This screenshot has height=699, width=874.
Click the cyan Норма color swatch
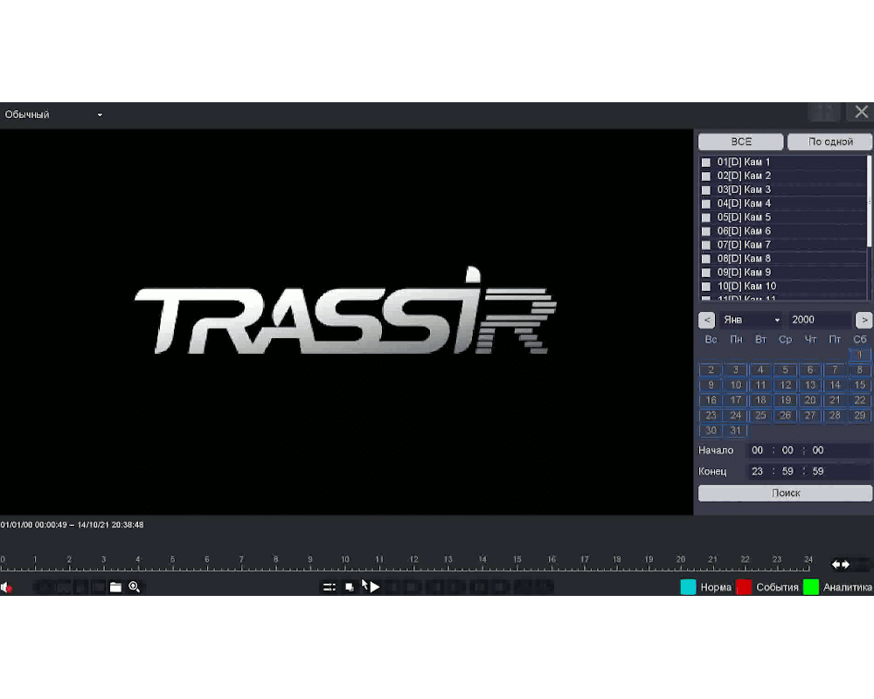point(689,587)
